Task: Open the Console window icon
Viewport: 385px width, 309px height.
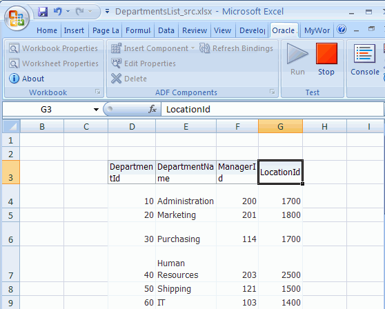Action: point(364,53)
